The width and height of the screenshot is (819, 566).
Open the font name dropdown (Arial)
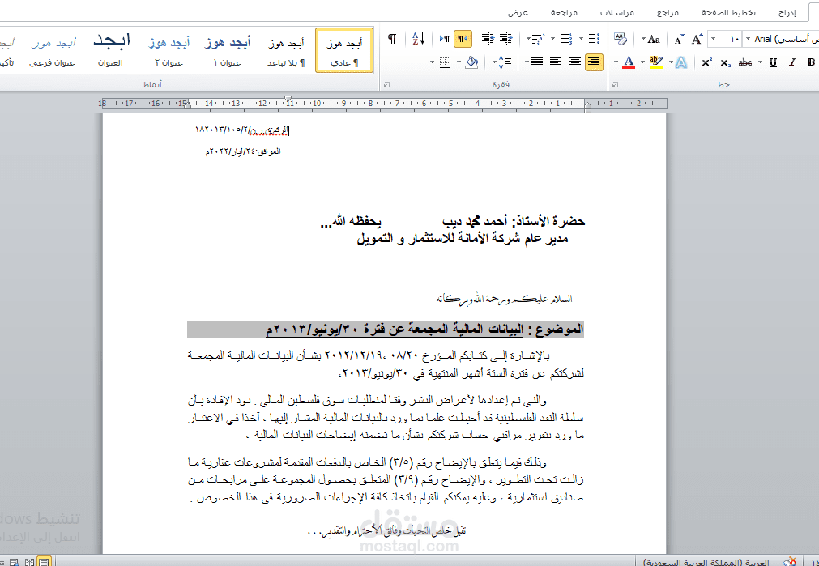[x=749, y=39]
